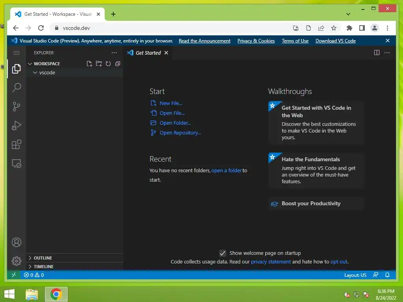Click the Open Folder... link

(175, 123)
